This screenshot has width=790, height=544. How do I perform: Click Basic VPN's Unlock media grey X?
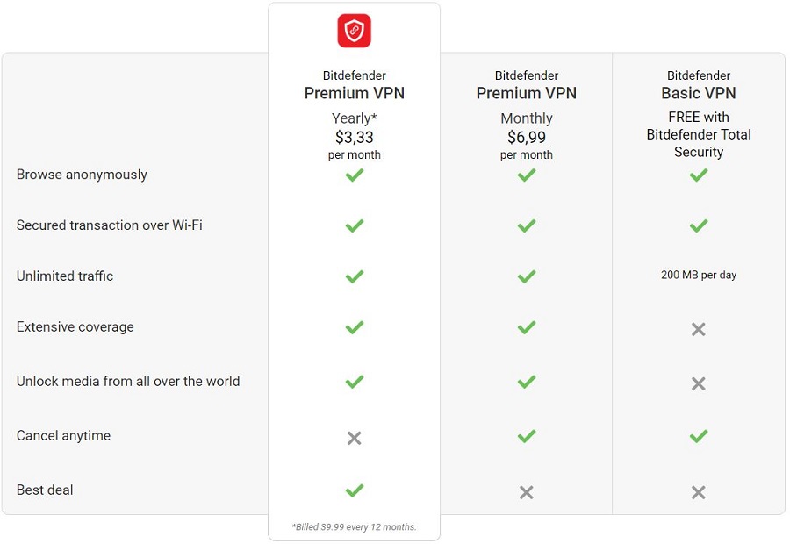[699, 383]
